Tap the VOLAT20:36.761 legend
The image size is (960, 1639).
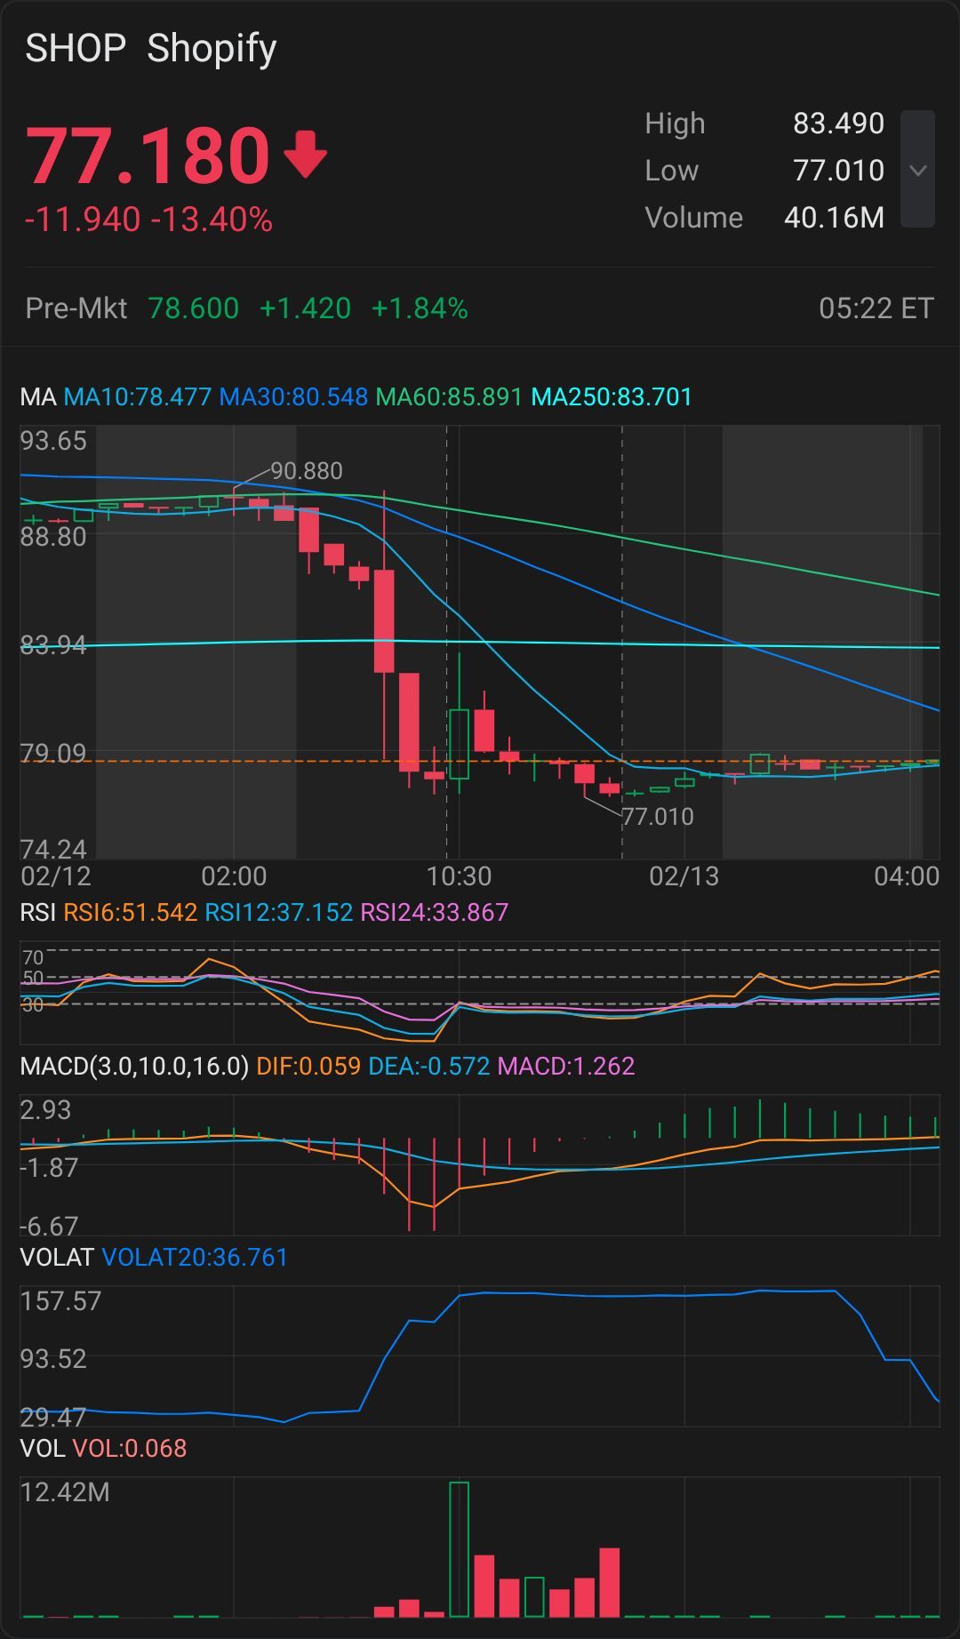(x=196, y=1258)
